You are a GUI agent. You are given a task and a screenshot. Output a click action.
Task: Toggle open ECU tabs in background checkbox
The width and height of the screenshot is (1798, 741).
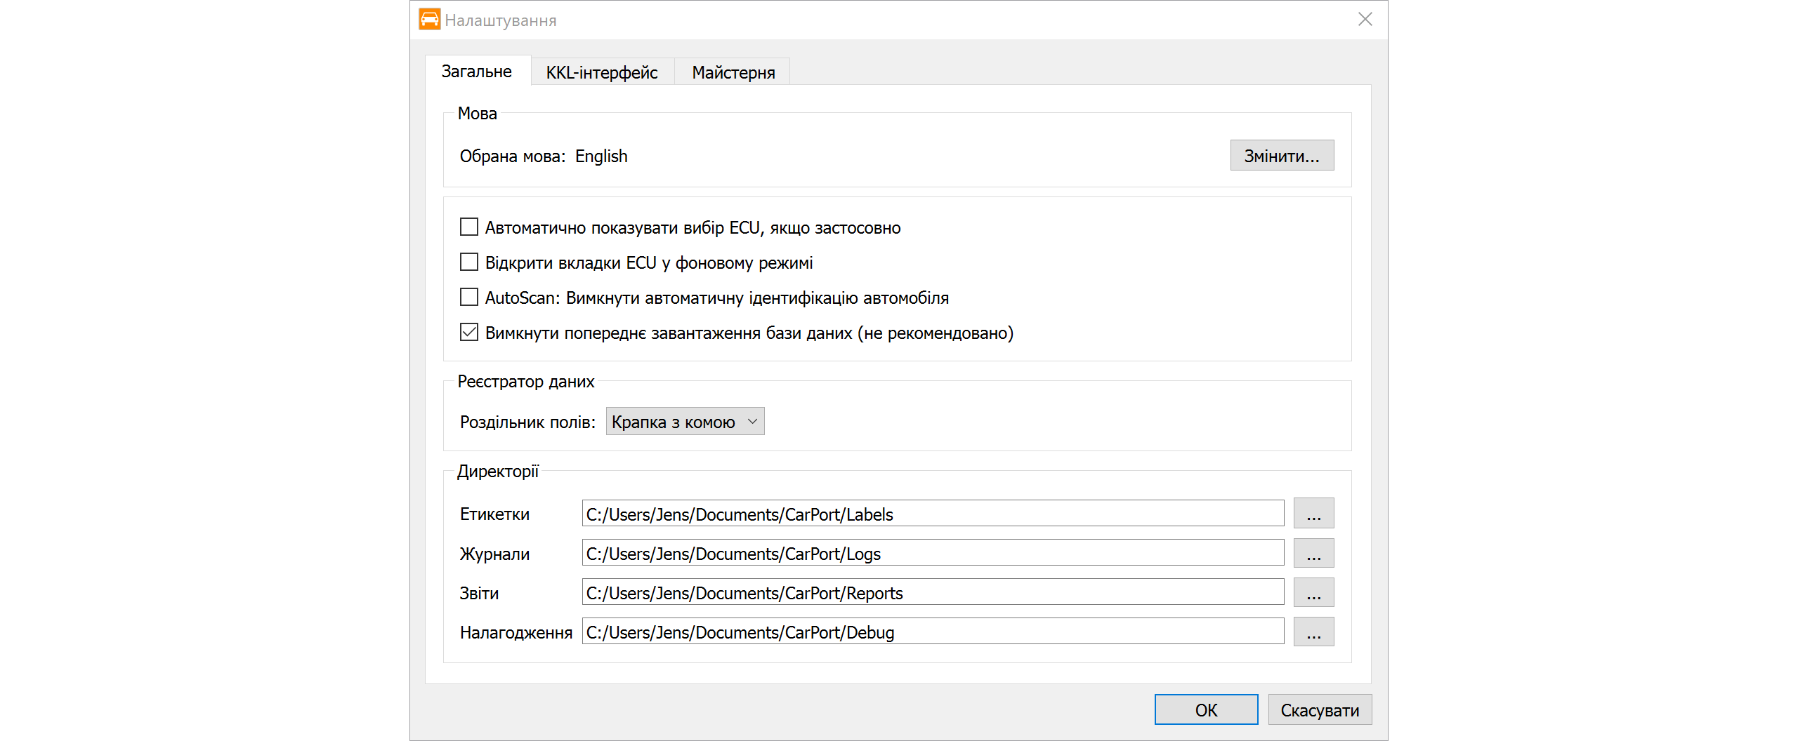(469, 262)
